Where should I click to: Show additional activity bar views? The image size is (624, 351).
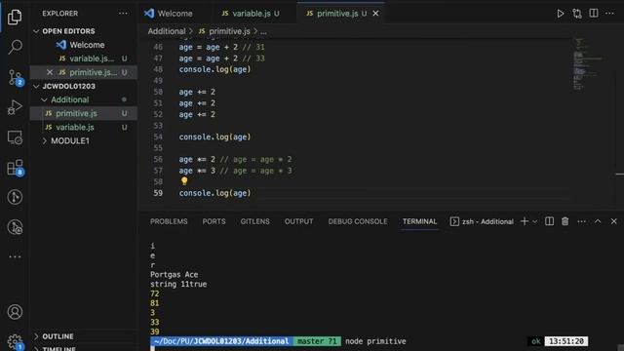15,256
